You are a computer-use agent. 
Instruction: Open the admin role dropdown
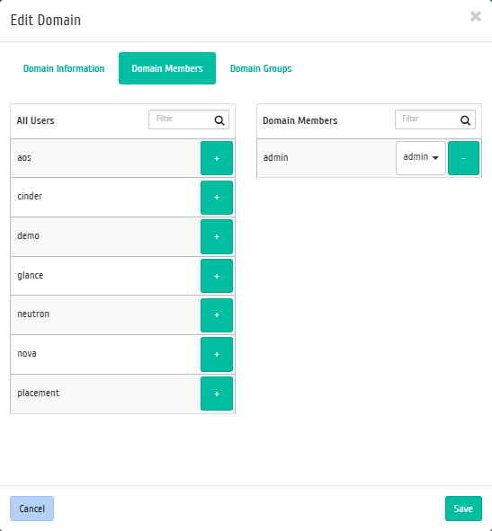[x=421, y=158]
